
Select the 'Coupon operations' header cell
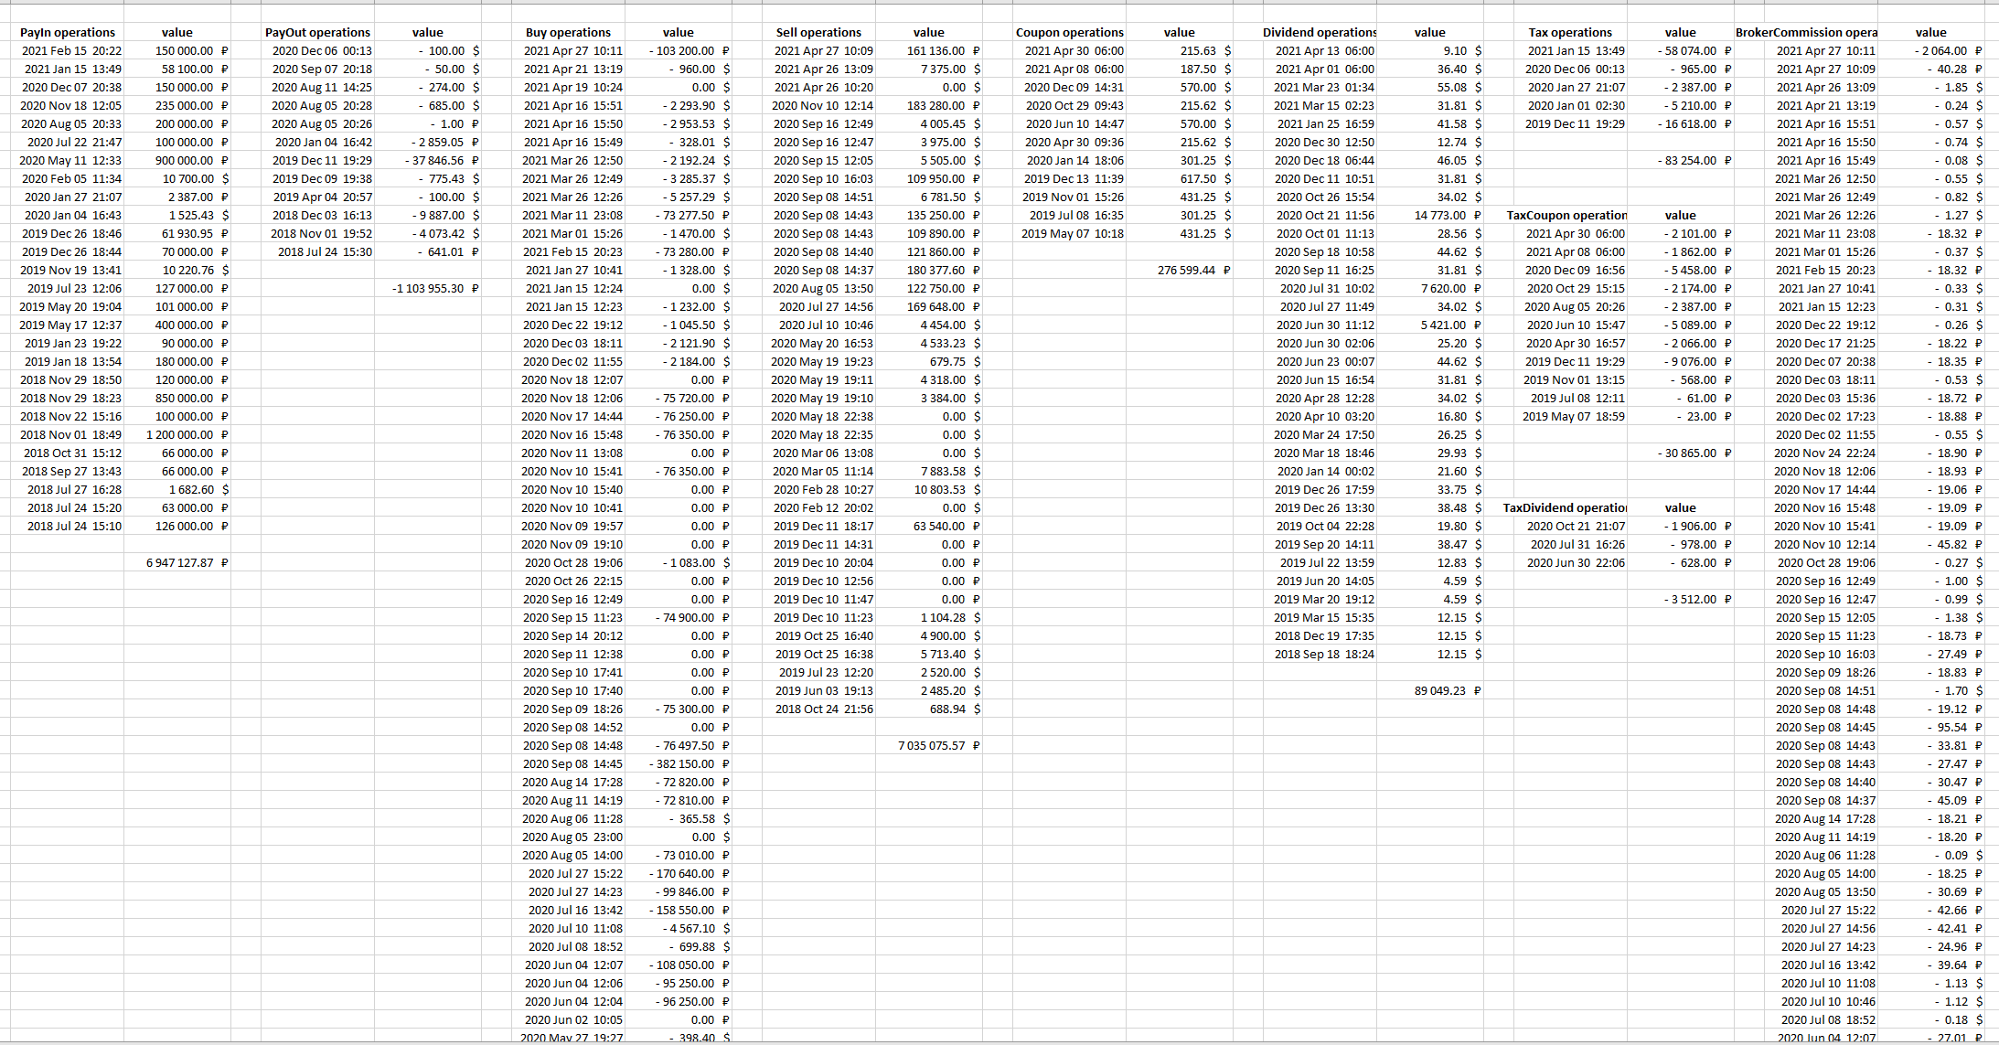point(1069,32)
